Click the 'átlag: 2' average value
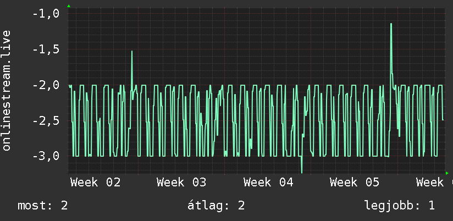Screen dimensions: 453x221 [x=216, y=206]
